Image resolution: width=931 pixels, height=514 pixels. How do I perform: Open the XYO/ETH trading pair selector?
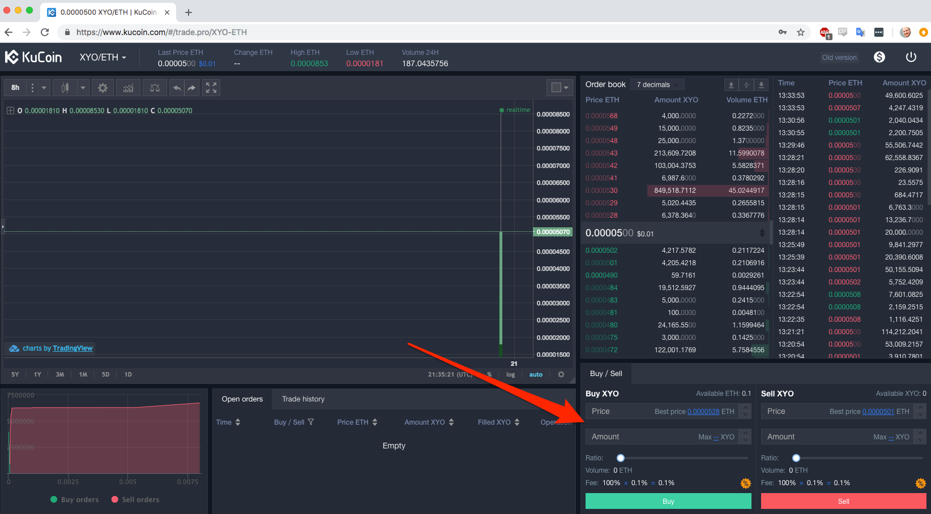[x=102, y=57]
